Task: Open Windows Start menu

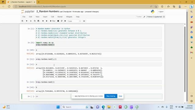Action: tap(58, 107)
